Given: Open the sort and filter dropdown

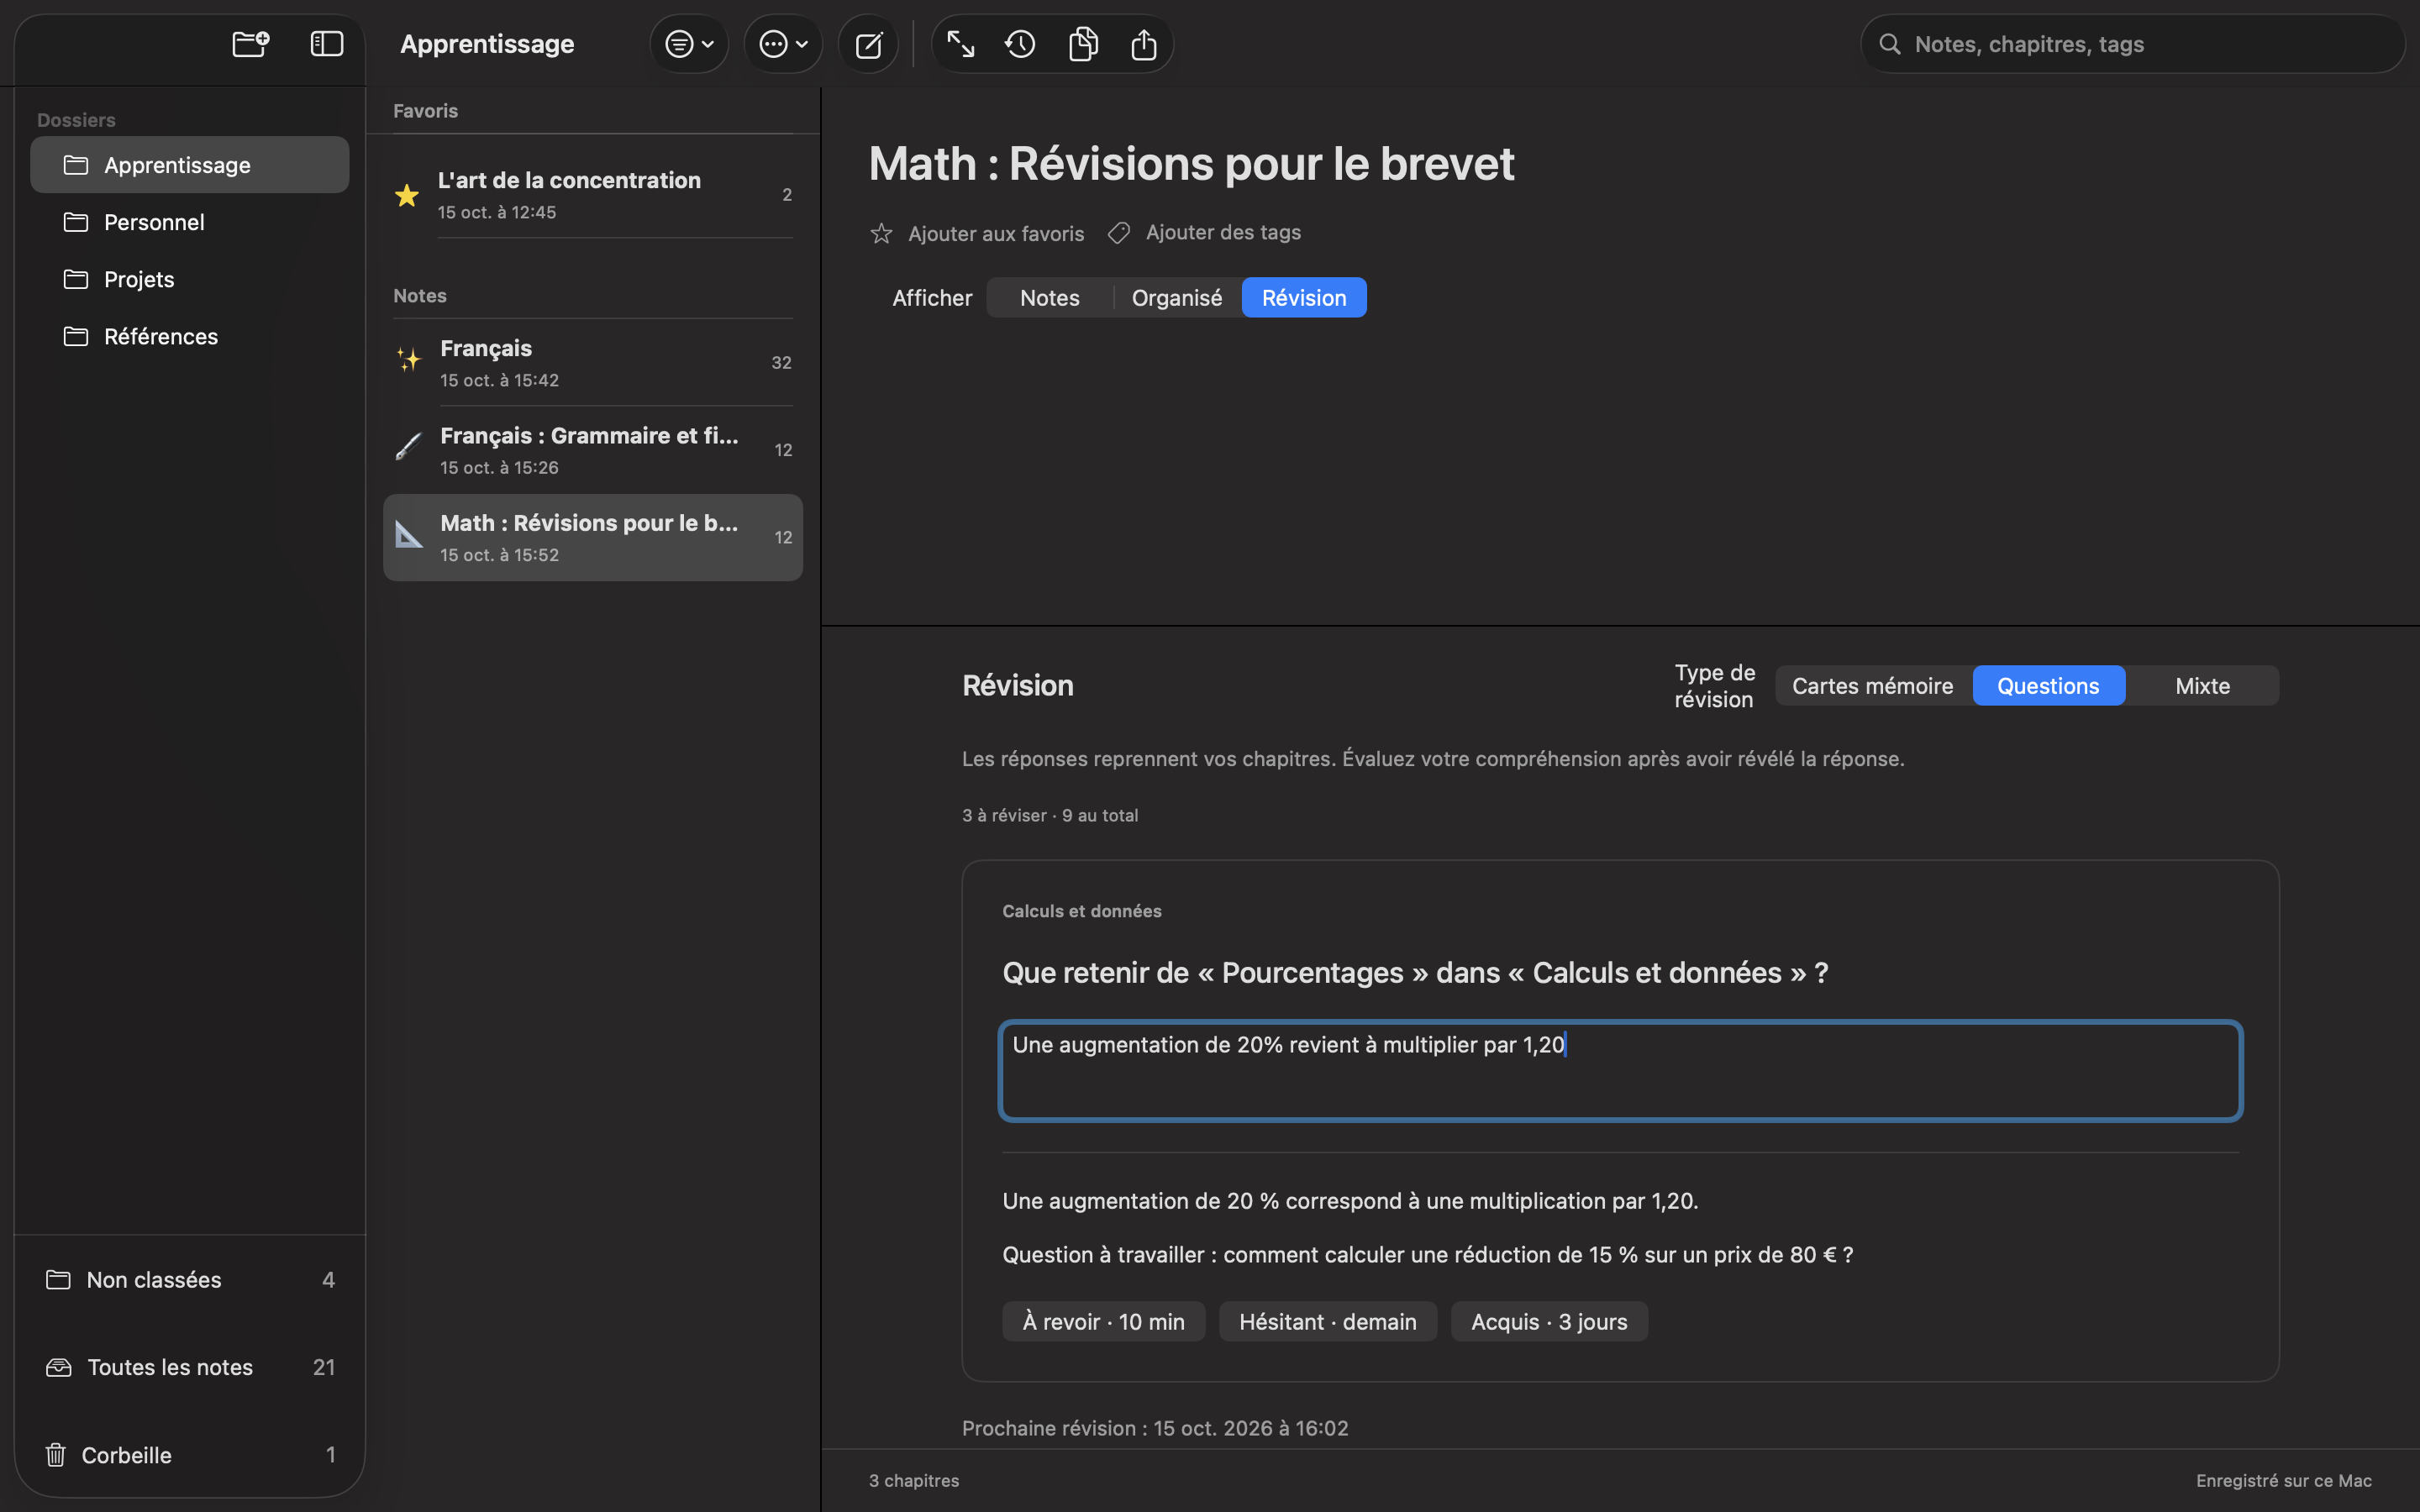Looking at the screenshot, I should 689,44.
